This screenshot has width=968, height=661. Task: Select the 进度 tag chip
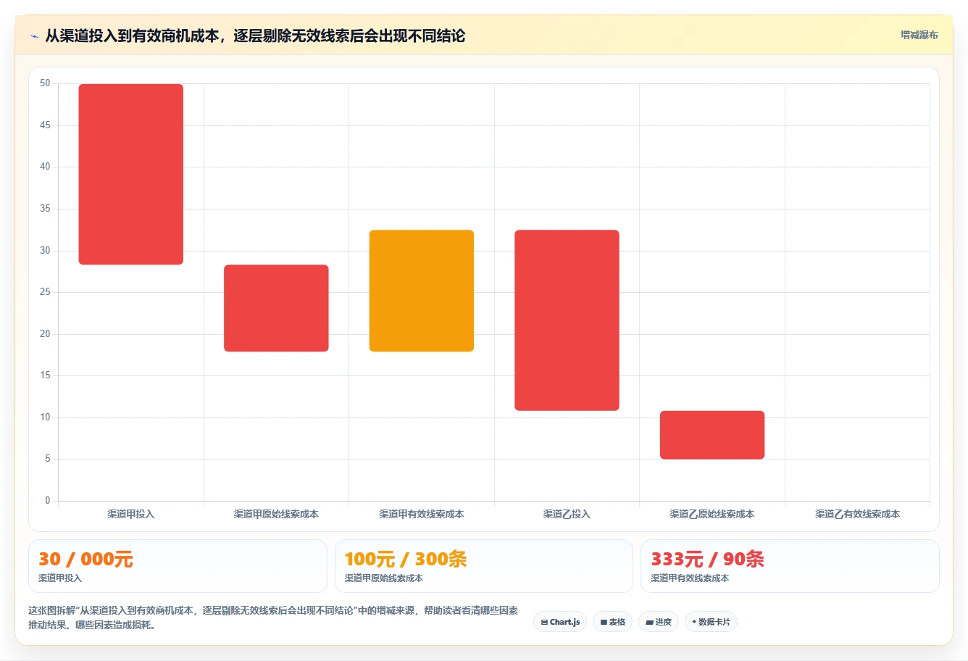pyautogui.click(x=659, y=622)
